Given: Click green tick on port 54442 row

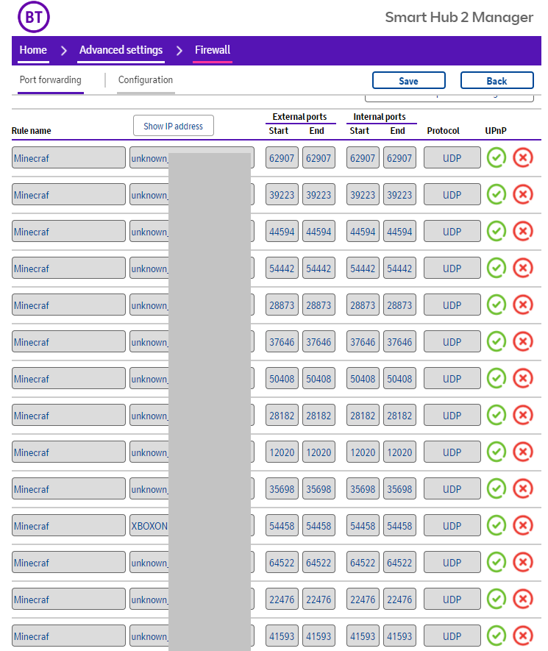Looking at the screenshot, I should tap(497, 268).
